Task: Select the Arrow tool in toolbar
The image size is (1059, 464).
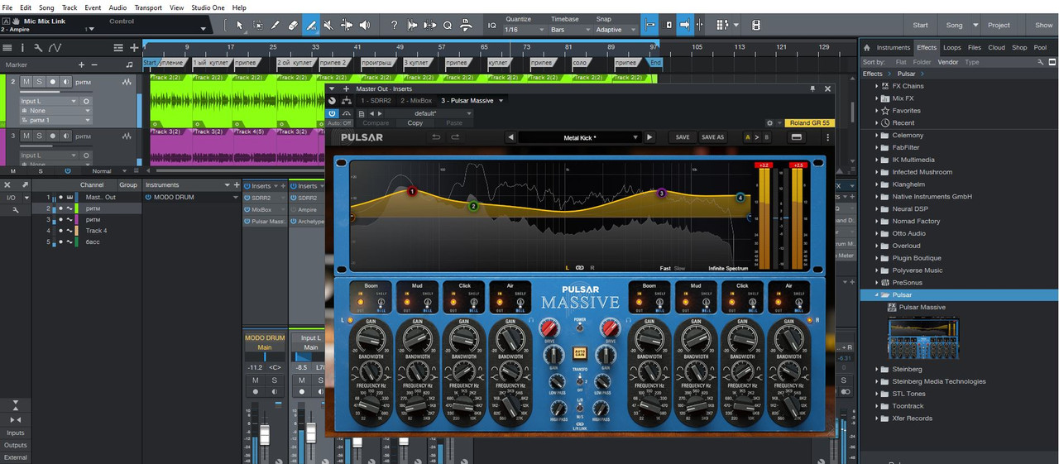Action: [x=239, y=26]
